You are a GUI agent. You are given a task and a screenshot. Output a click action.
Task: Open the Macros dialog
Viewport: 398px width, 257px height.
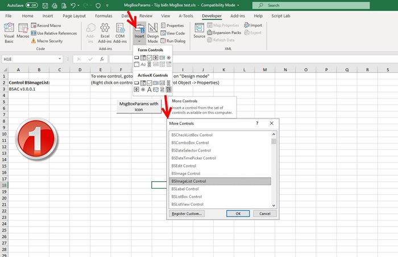23,31
